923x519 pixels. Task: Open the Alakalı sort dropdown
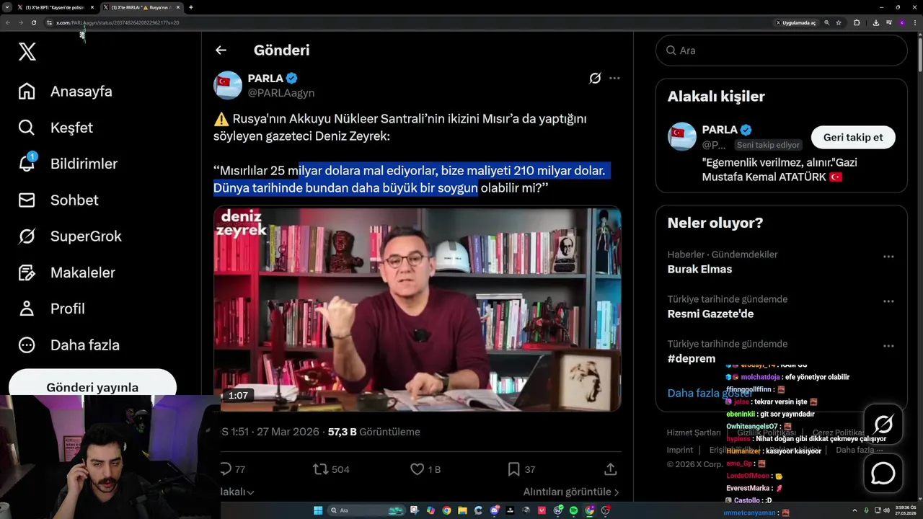click(x=237, y=492)
